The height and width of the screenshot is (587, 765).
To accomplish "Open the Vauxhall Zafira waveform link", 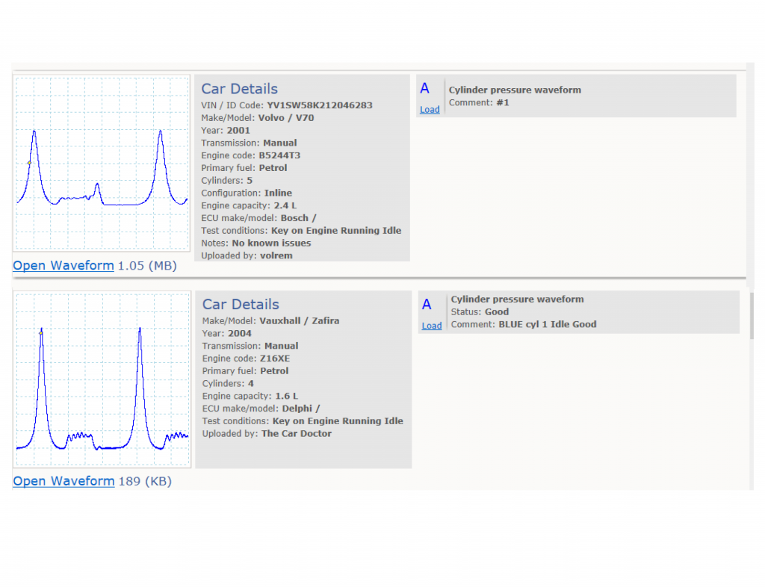I will pos(64,481).
